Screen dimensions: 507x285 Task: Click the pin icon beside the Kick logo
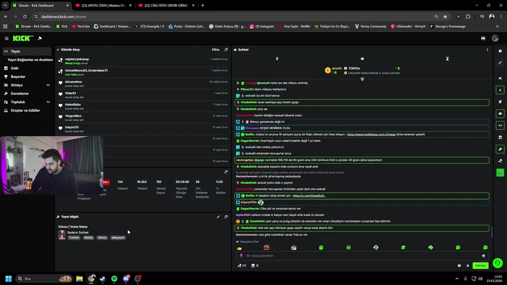pyautogui.click(x=40, y=38)
